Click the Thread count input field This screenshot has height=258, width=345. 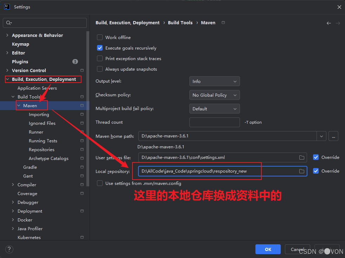(215, 122)
